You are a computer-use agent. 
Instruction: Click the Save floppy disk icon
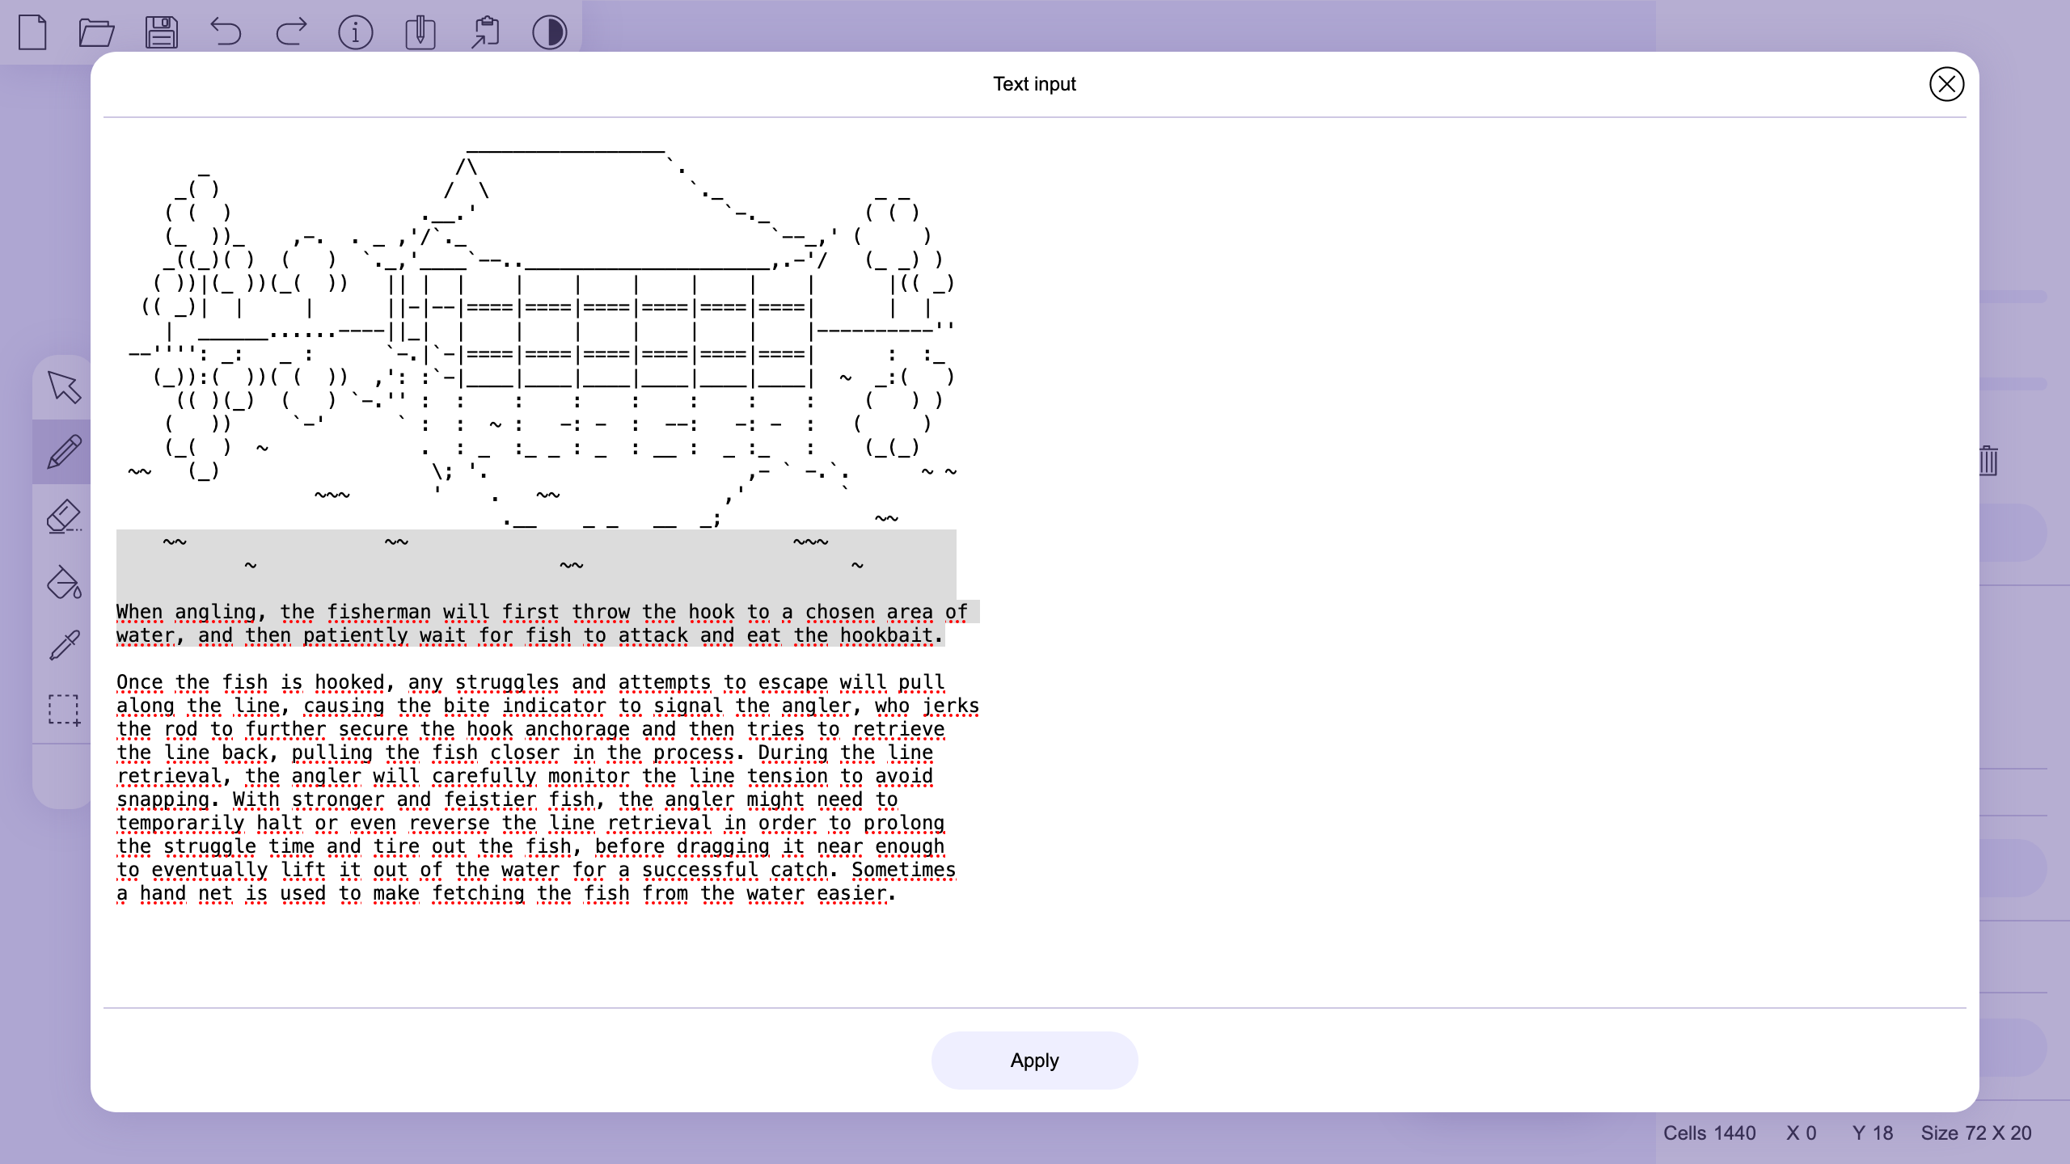162,32
